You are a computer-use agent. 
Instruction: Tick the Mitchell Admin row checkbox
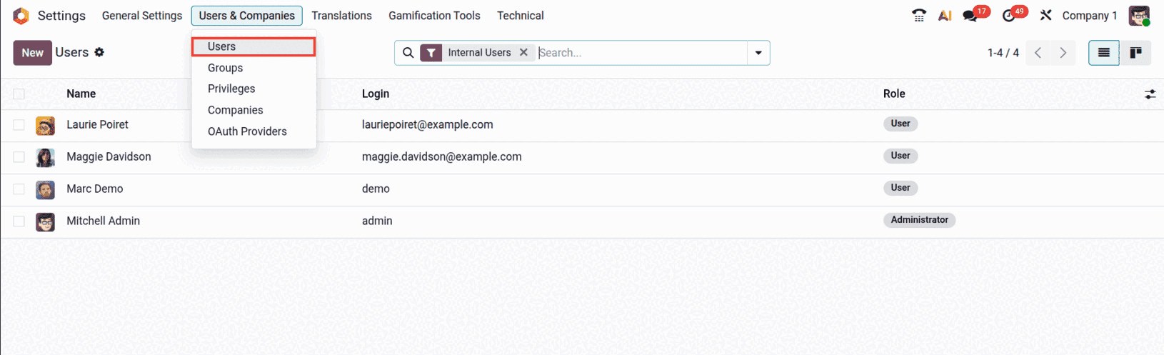(19, 221)
